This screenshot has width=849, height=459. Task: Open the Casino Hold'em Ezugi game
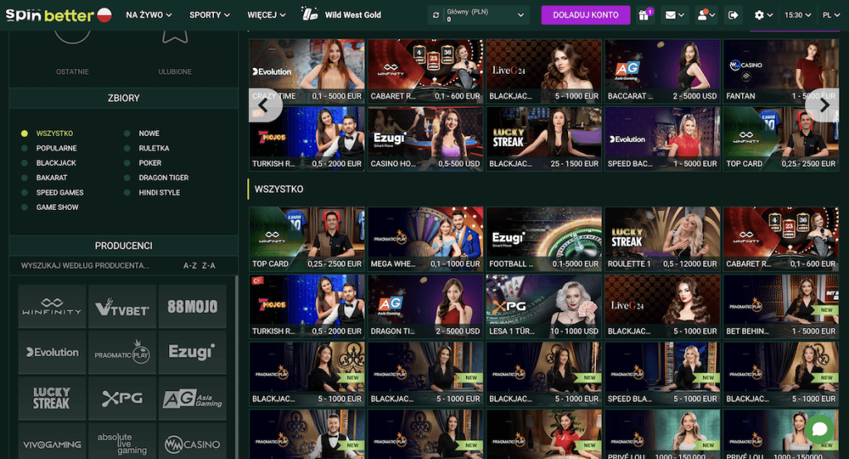pyautogui.click(x=425, y=139)
